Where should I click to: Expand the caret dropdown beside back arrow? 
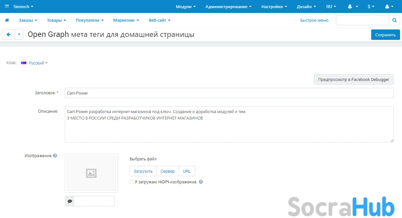[x=19, y=35]
